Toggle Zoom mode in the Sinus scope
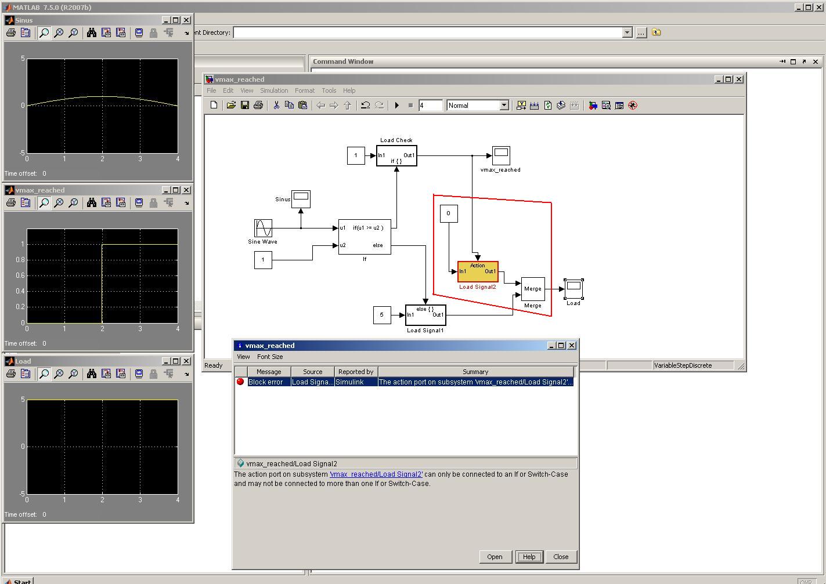This screenshot has height=584, width=826. pyautogui.click(x=44, y=33)
